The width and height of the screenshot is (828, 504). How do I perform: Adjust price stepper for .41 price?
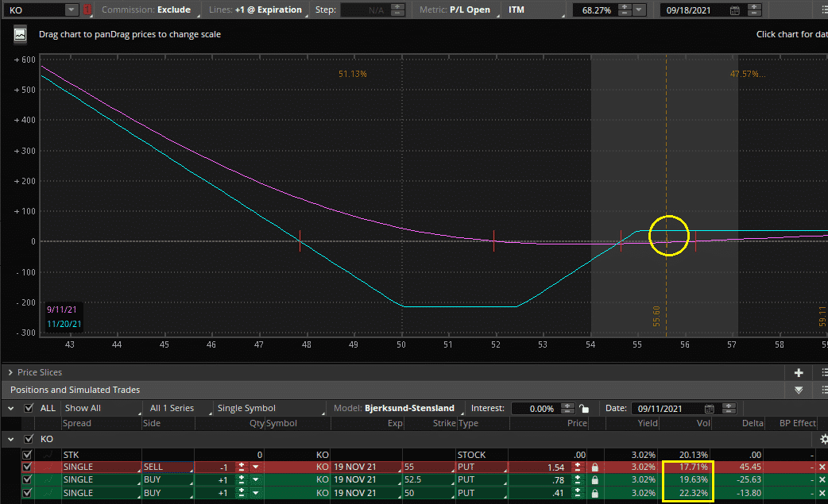coord(577,494)
